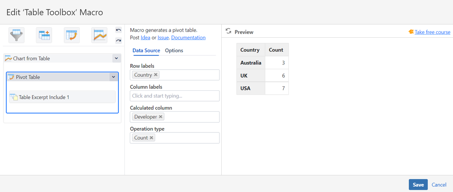453x192 pixels.
Task: Open the Take free course link
Action: [431, 32]
